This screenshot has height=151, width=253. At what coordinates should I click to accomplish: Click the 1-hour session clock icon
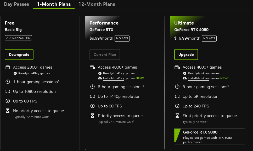point(8,82)
